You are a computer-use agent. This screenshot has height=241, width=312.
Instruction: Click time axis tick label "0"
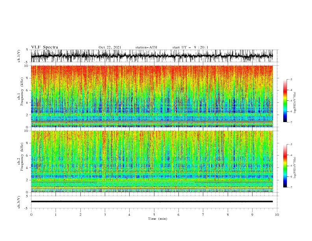(x=31, y=215)
